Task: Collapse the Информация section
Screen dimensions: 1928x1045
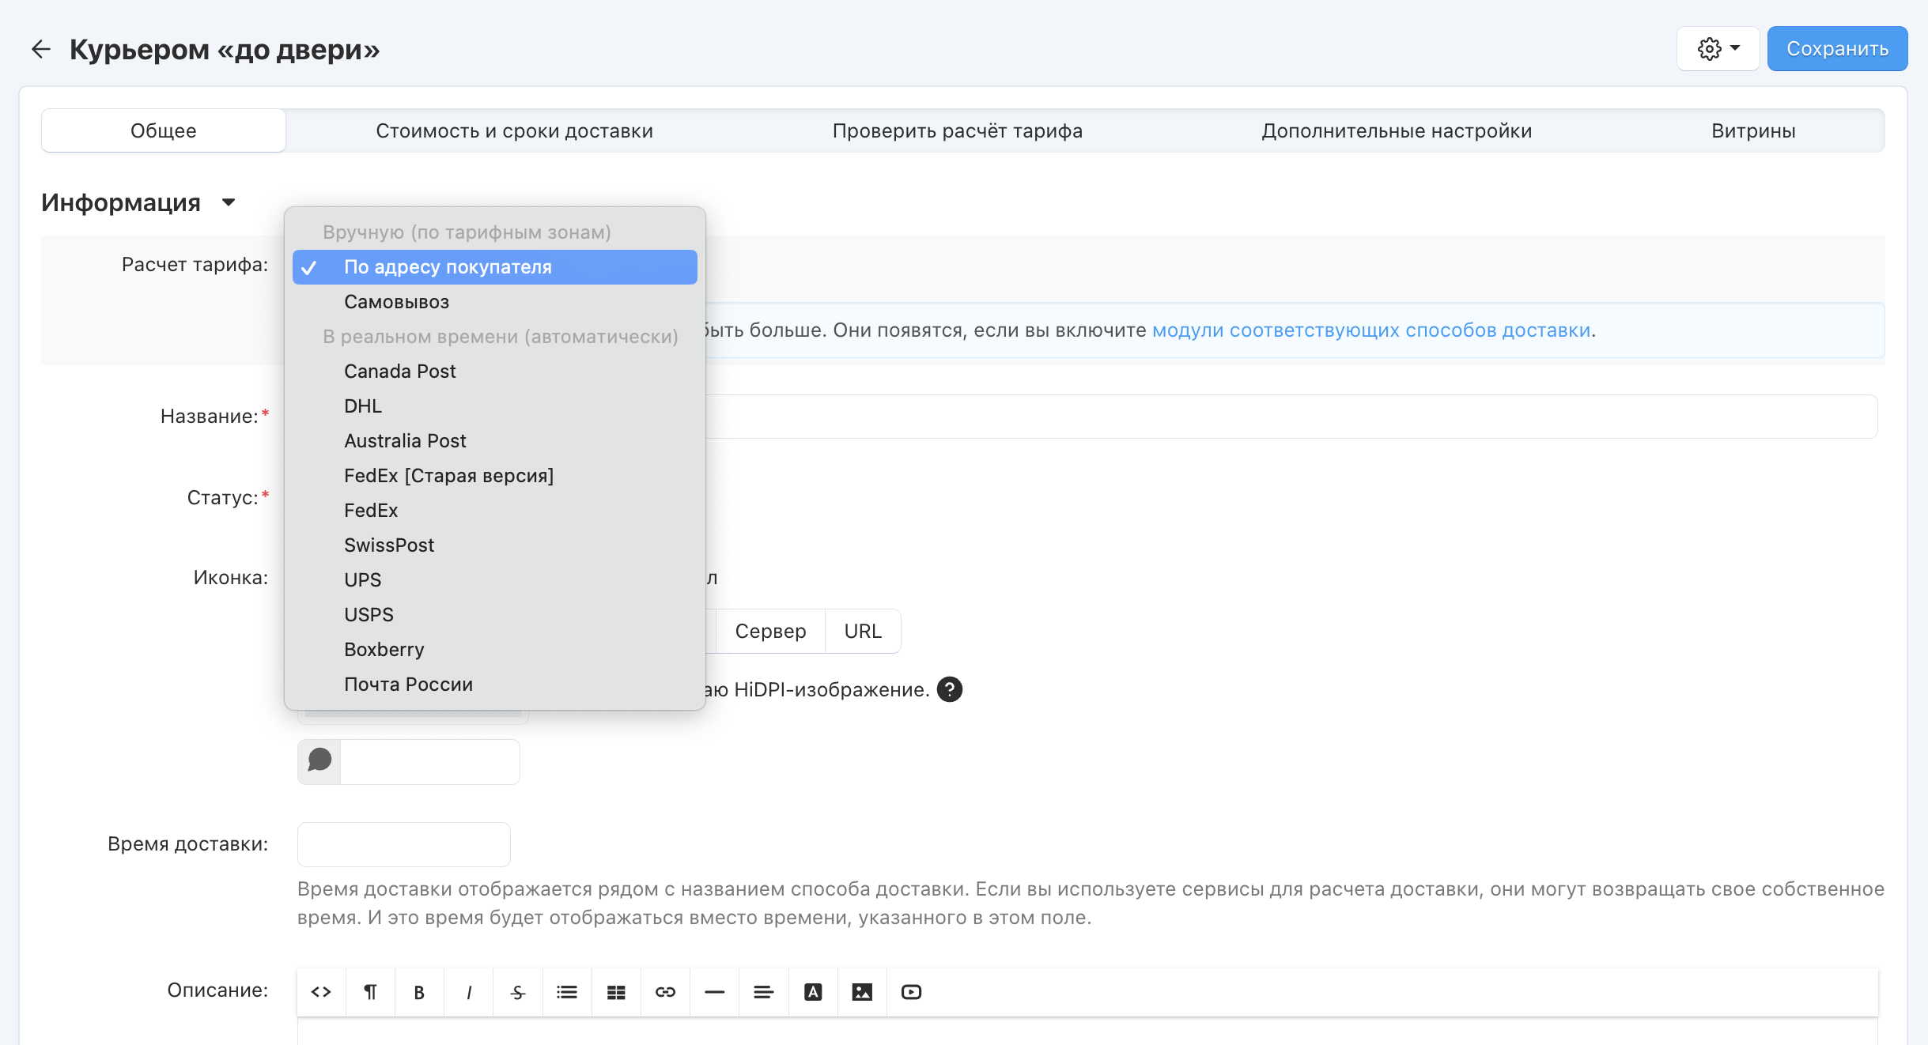Action: (x=229, y=202)
